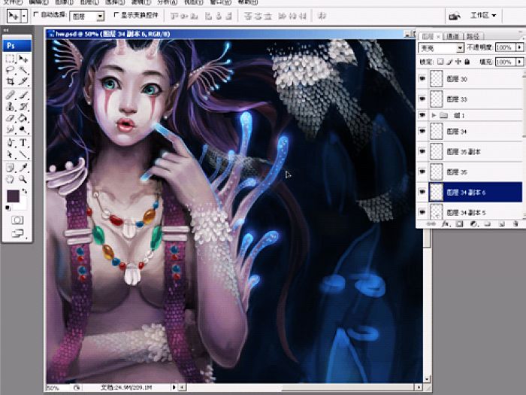Expand group 组 1

(x=434, y=115)
